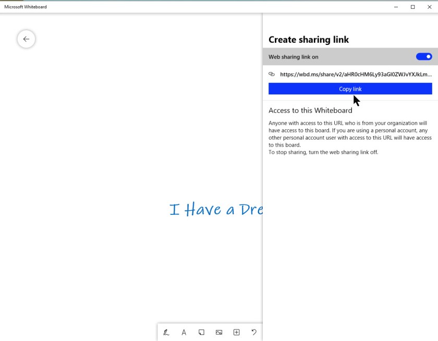Undo the last action

tap(254, 332)
